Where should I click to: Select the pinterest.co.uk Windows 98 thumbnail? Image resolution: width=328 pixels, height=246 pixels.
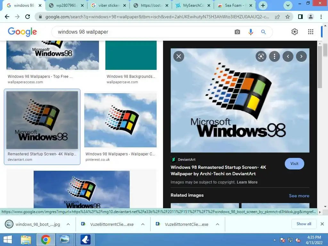pyautogui.click(x=120, y=120)
